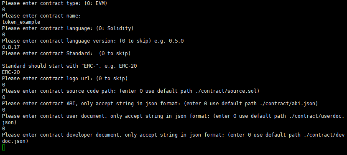The height and width of the screenshot is (155, 347).
Task: Click the 'doc.json)' wrapped line text
Action: pyautogui.click(x=15, y=141)
